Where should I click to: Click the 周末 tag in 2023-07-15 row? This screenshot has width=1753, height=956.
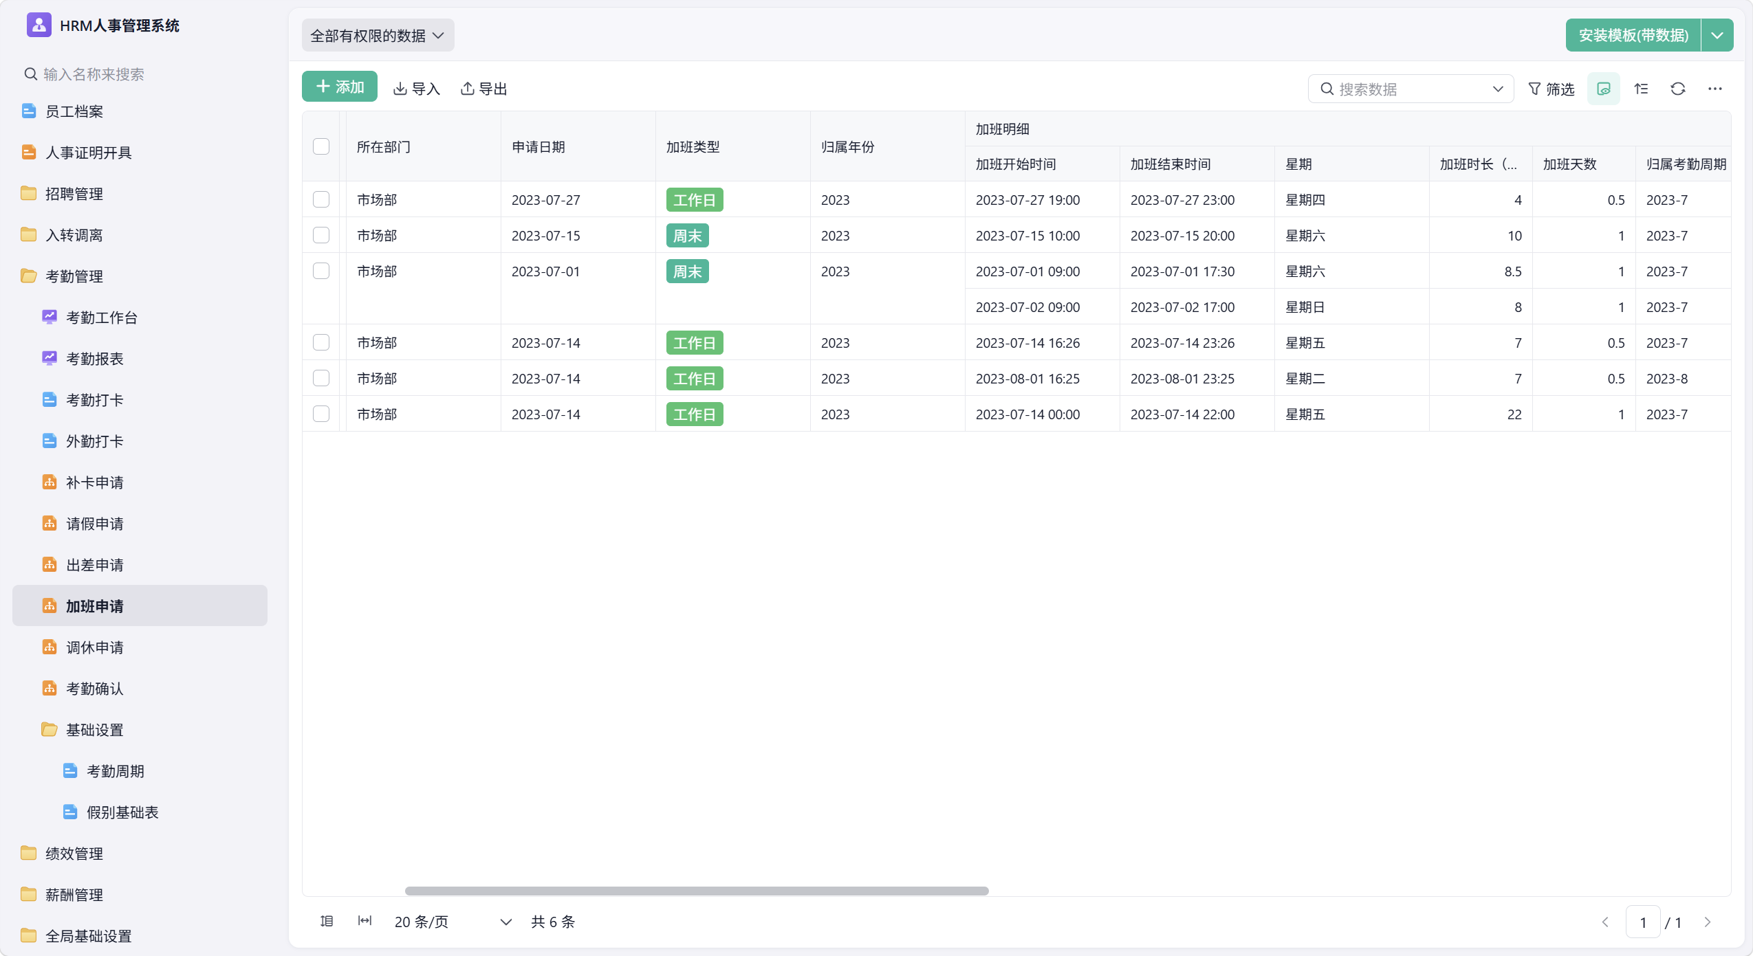click(x=687, y=236)
